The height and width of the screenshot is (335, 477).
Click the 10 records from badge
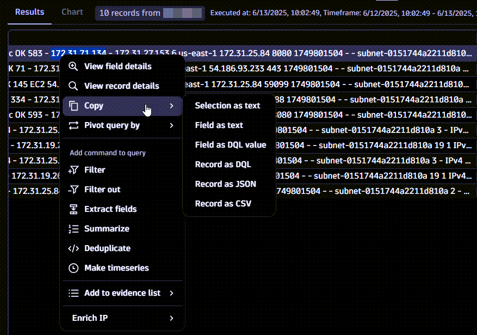150,13
